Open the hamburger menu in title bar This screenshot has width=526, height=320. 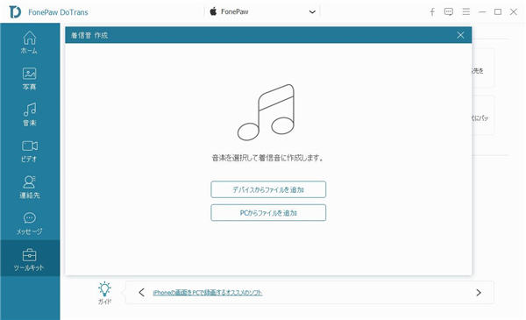466,11
